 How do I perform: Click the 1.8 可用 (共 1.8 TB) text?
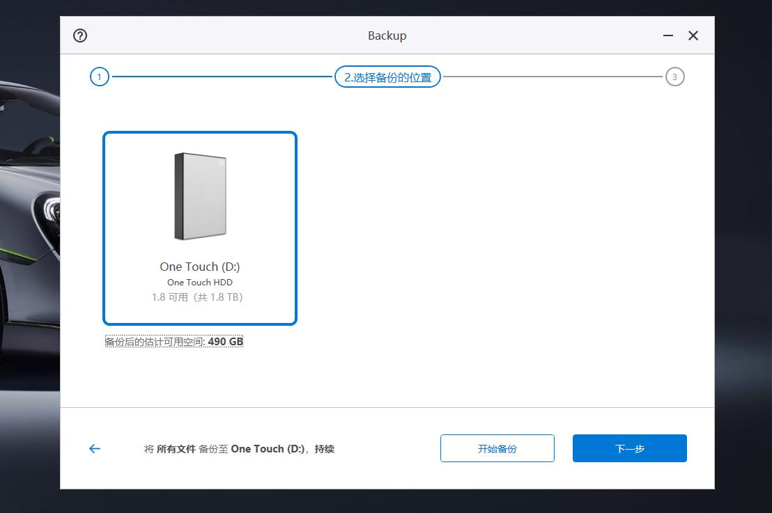(x=197, y=297)
